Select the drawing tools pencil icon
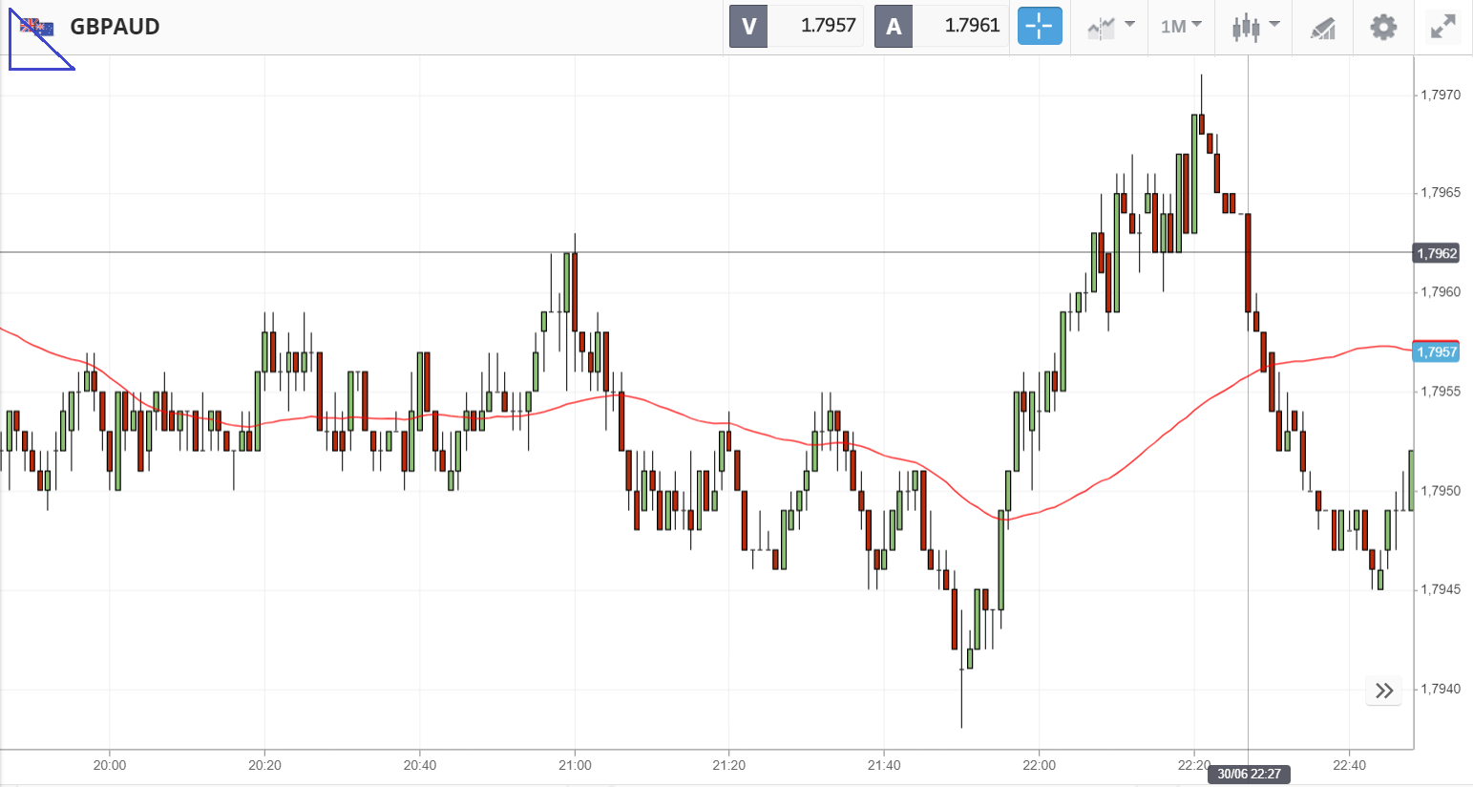Screen dimensions: 1473x787 (x=1322, y=28)
